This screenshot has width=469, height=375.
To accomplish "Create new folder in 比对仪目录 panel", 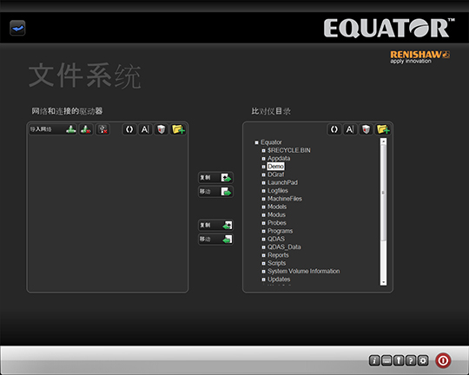I will (x=382, y=129).
